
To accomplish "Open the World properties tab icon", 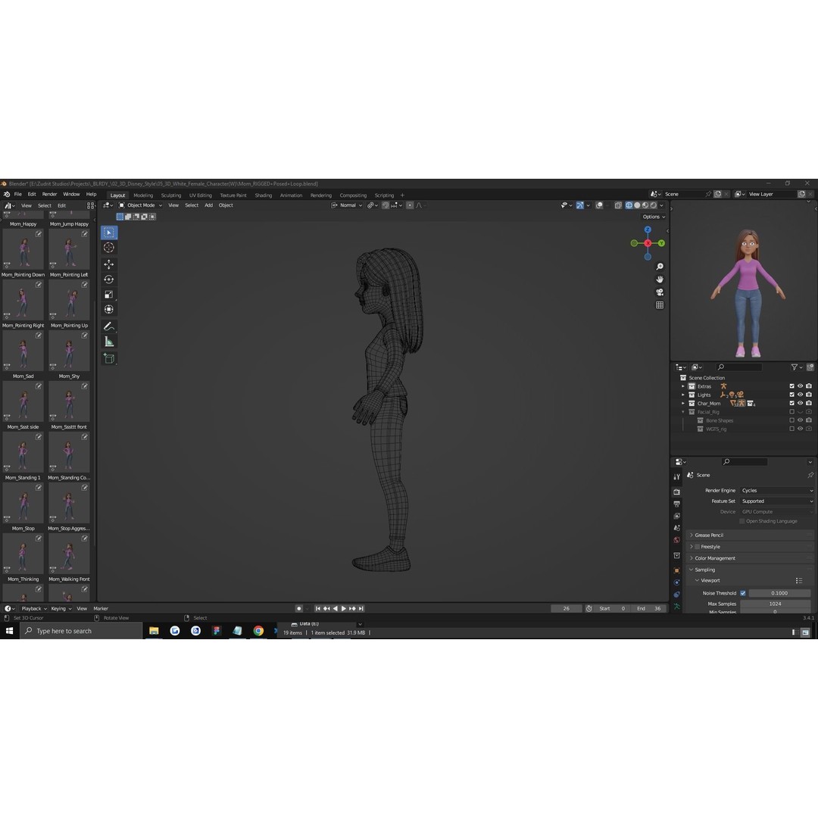I will tap(676, 541).
